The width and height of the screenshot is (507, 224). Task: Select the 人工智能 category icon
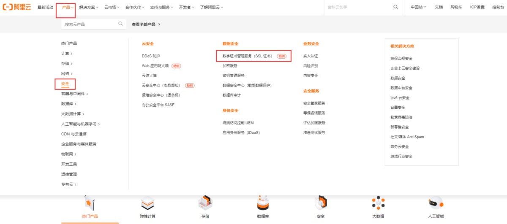click(435, 203)
